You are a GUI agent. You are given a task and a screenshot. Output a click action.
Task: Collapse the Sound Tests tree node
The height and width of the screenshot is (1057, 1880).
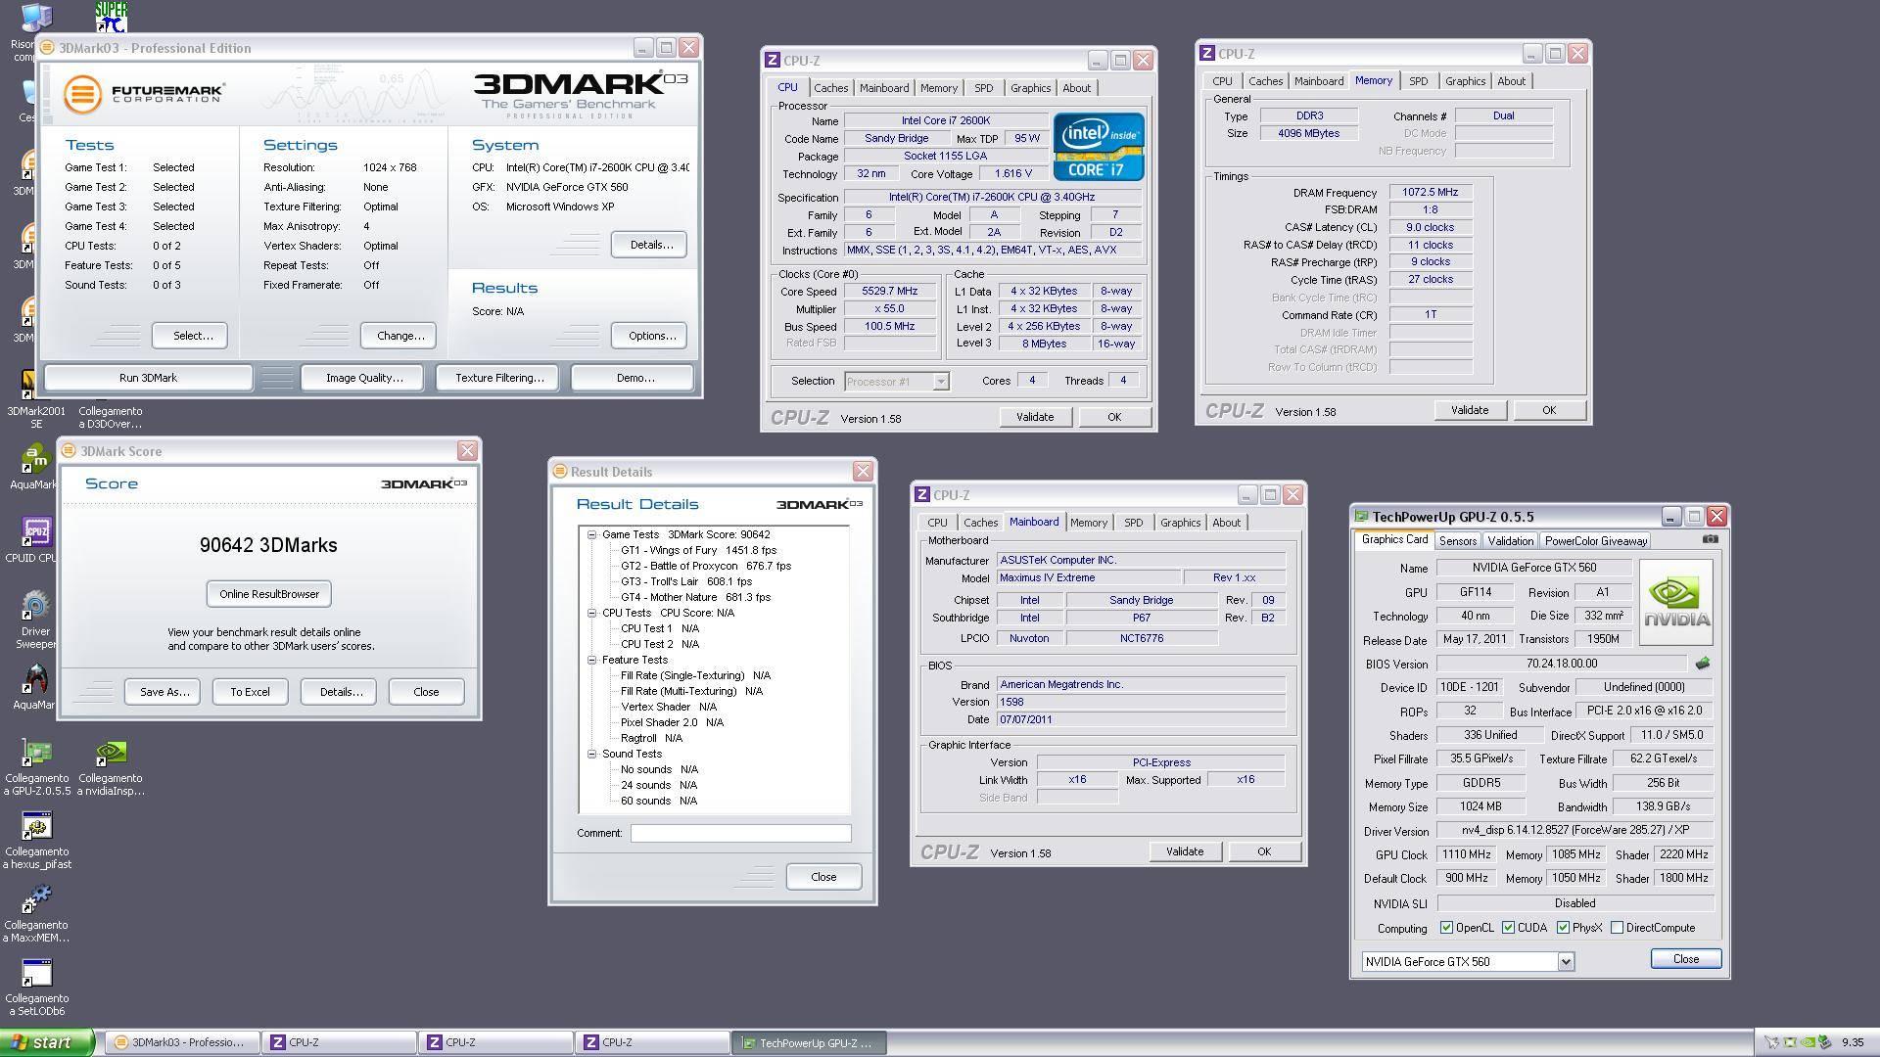(x=592, y=754)
